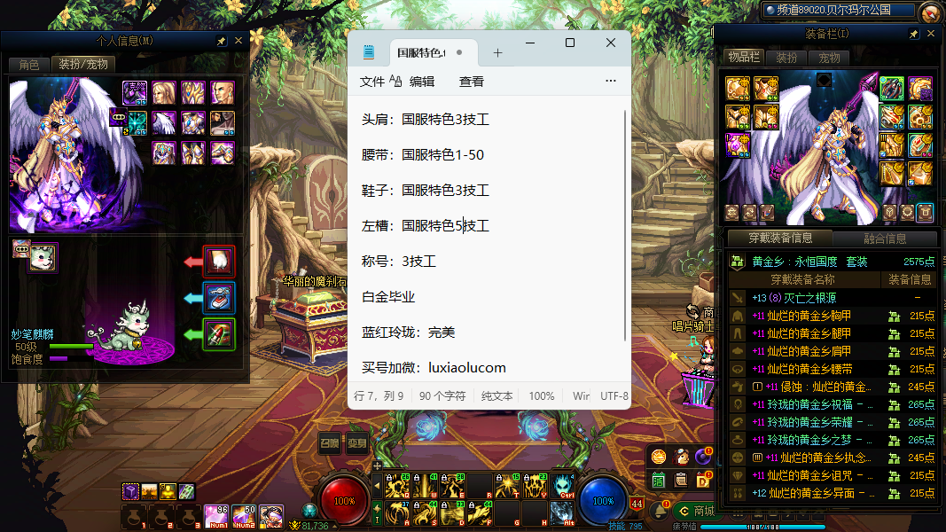946x532 pixels.
Task: Click the green calendar activity icon
Action: click(x=659, y=480)
